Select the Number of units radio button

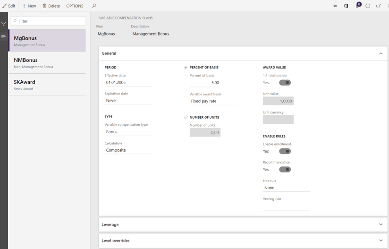(x=186, y=117)
